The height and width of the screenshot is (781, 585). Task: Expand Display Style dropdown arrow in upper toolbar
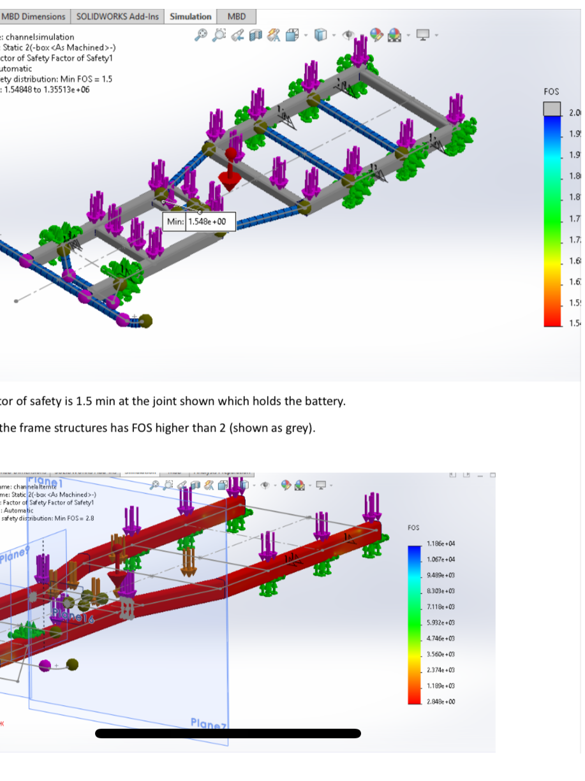point(334,35)
